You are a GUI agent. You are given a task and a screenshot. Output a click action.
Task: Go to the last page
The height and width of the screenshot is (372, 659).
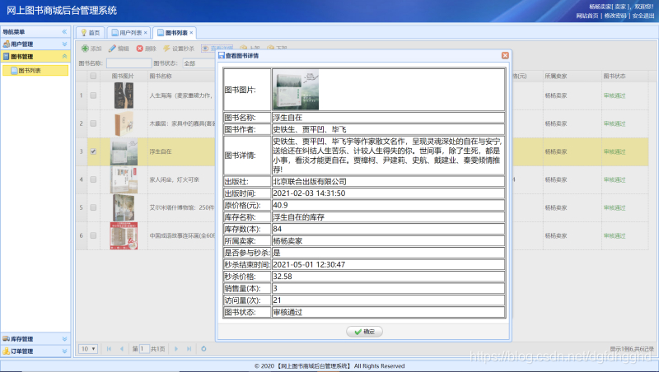[x=189, y=349]
